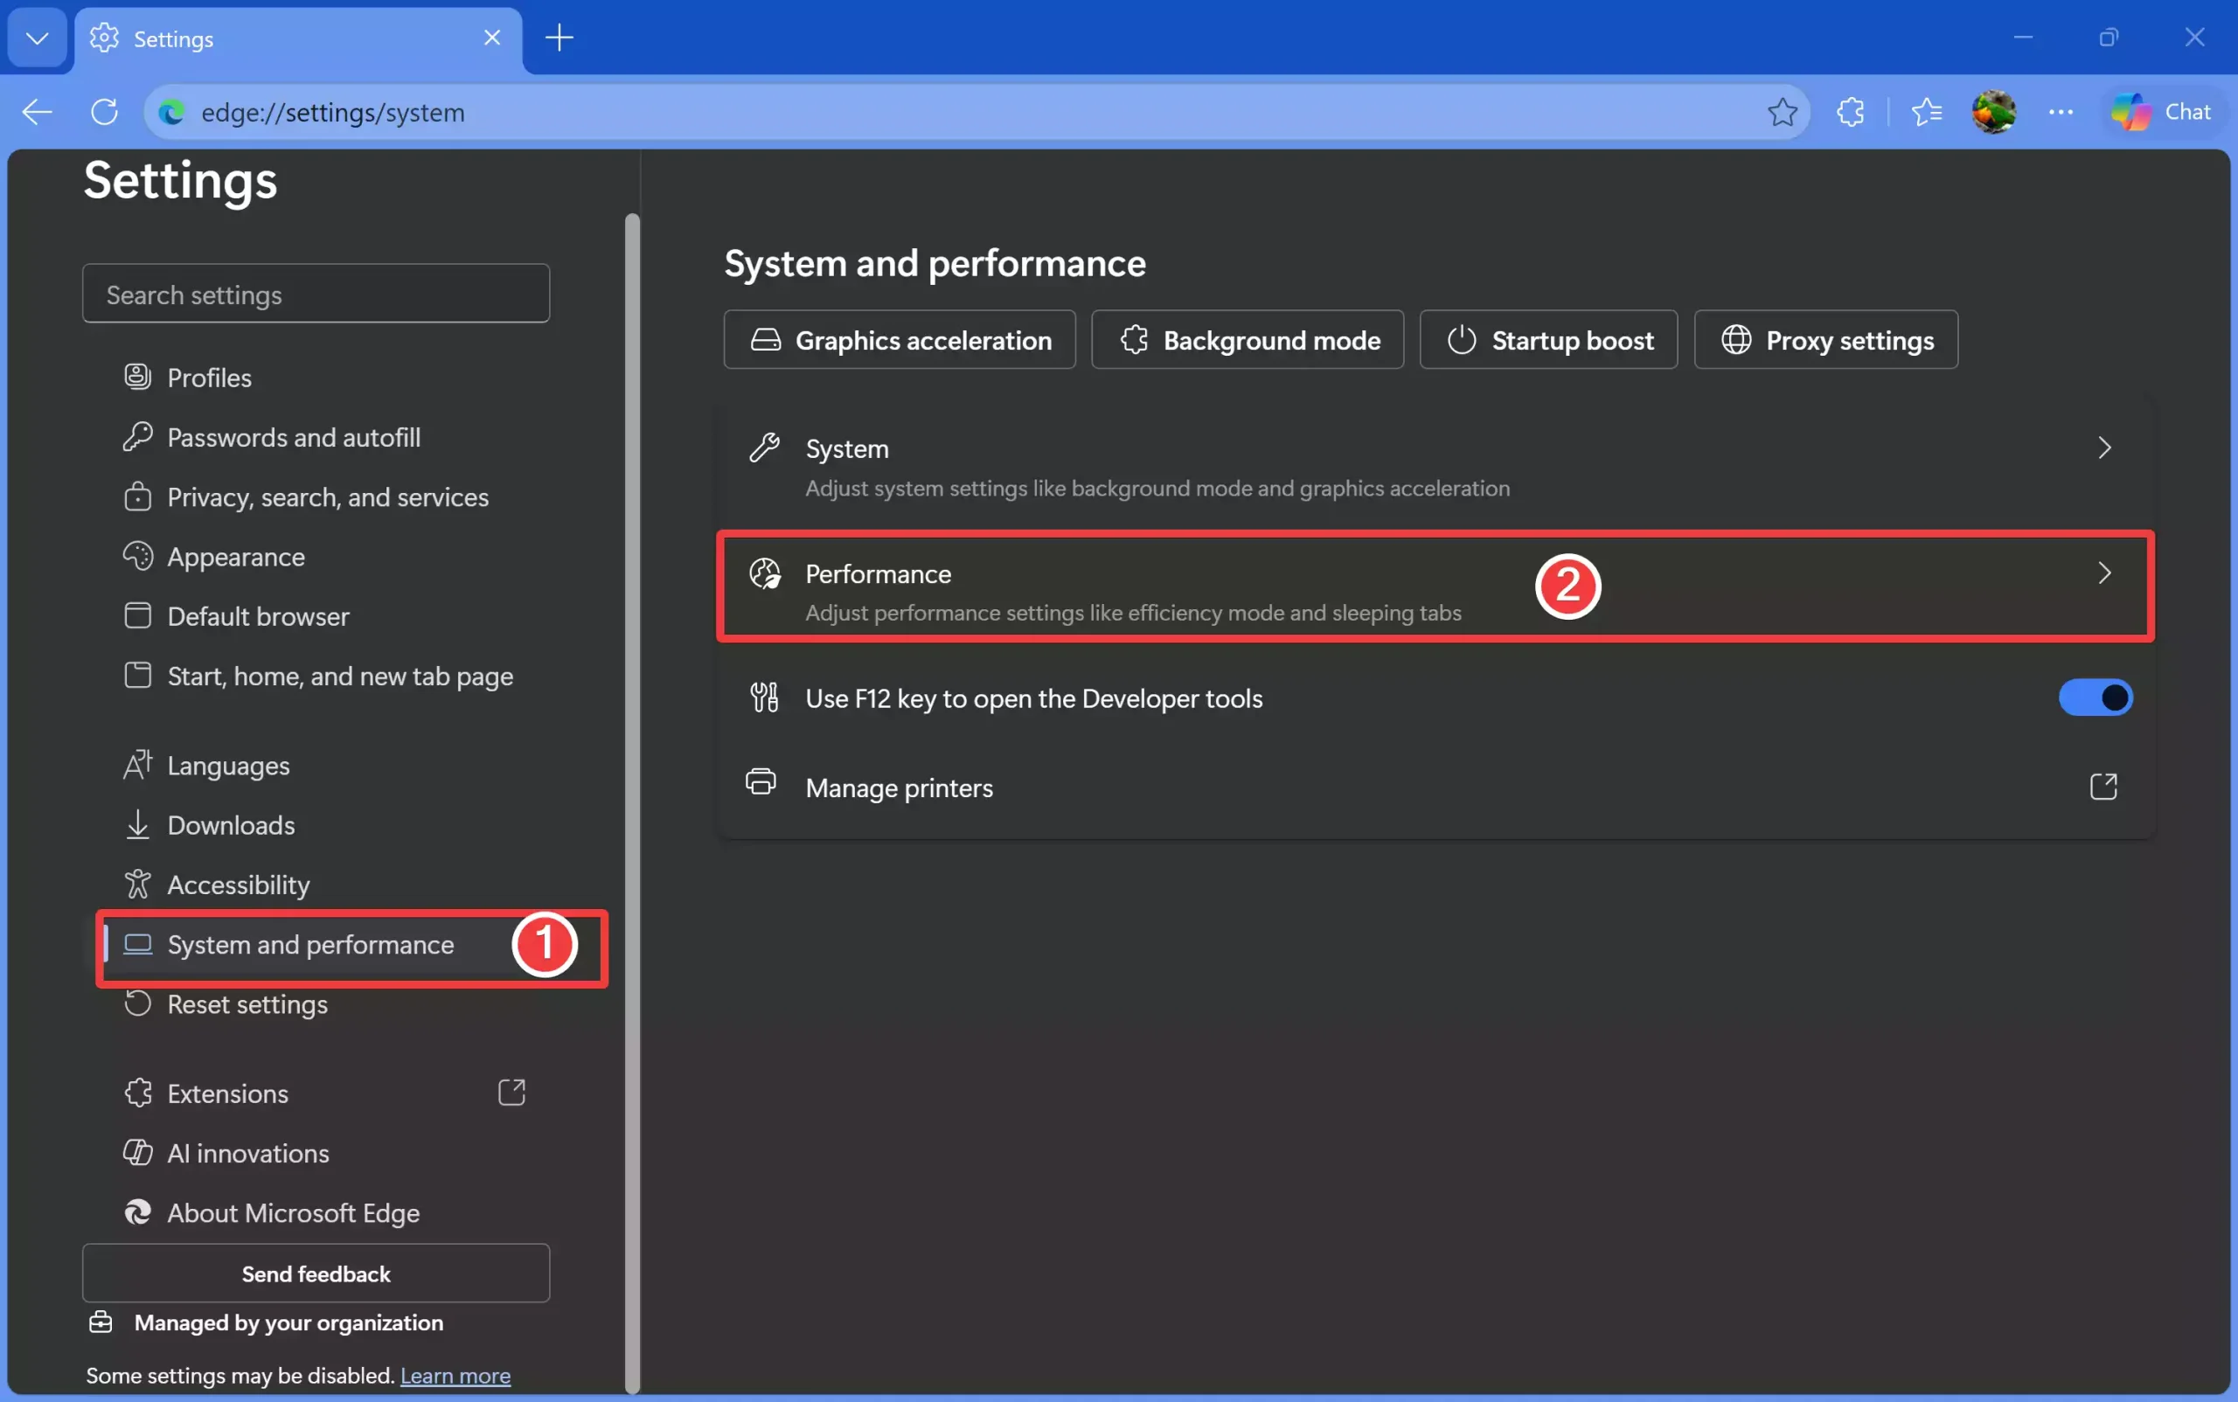
Task: Open Copilot Chat in the toolbar
Action: coord(2165,111)
